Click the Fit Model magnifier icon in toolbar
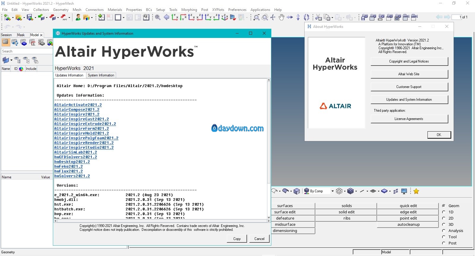 click(158, 17)
